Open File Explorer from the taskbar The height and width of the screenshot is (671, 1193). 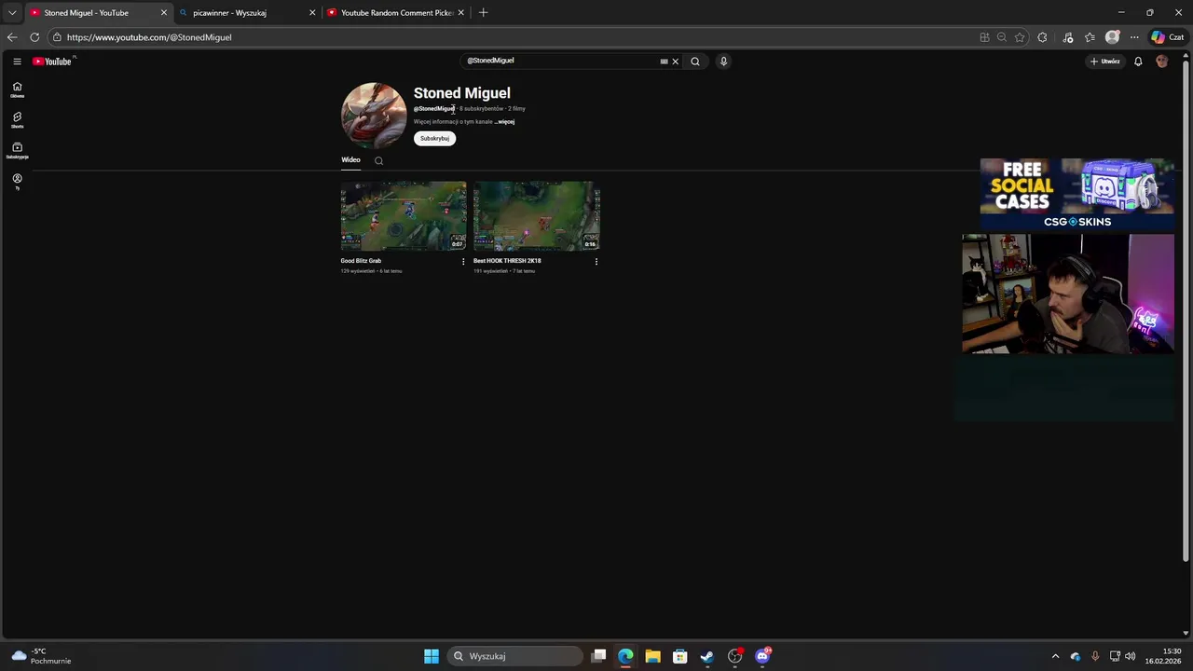(x=652, y=656)
